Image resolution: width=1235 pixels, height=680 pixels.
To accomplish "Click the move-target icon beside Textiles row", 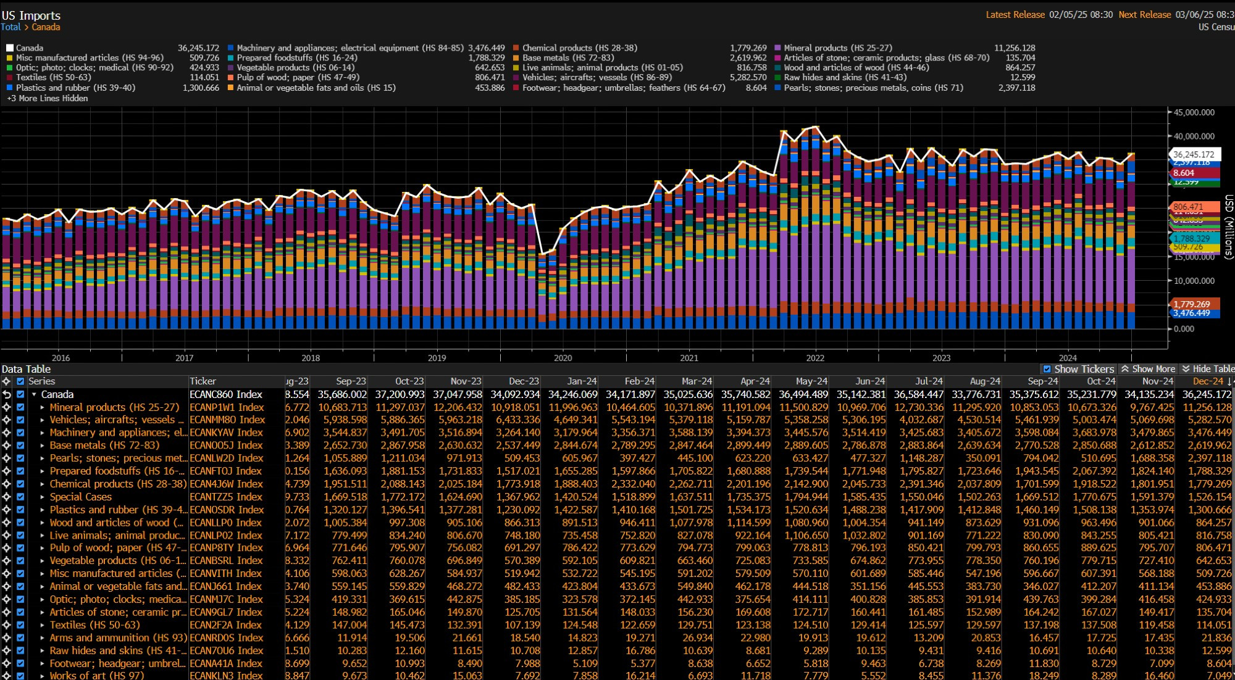I will (x=7, y=625).
